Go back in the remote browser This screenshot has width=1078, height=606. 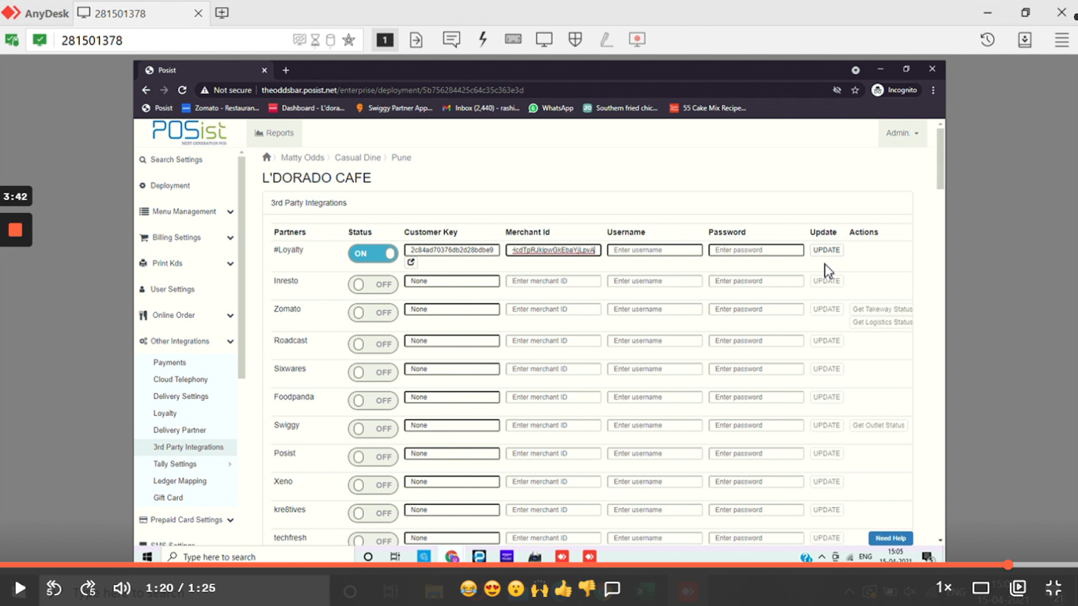[146, 90]
